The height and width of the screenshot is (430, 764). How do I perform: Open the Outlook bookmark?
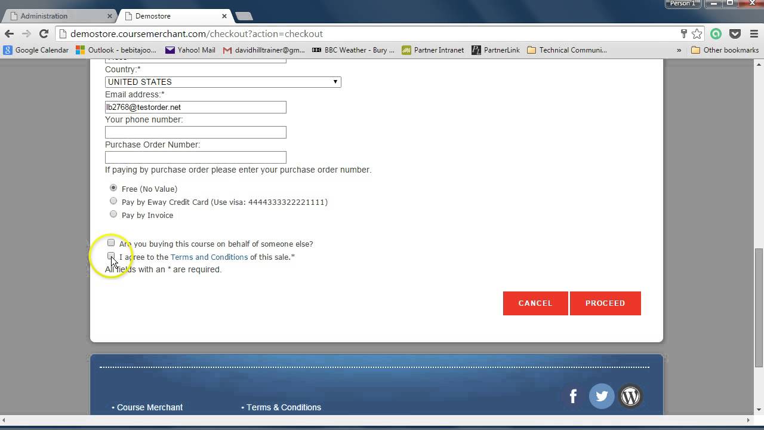(116, 50)
